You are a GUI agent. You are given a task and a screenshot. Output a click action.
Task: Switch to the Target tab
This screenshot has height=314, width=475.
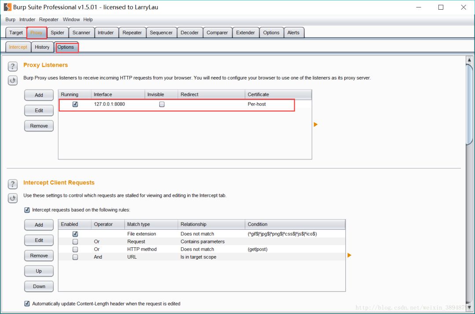[x=16, y=32]
